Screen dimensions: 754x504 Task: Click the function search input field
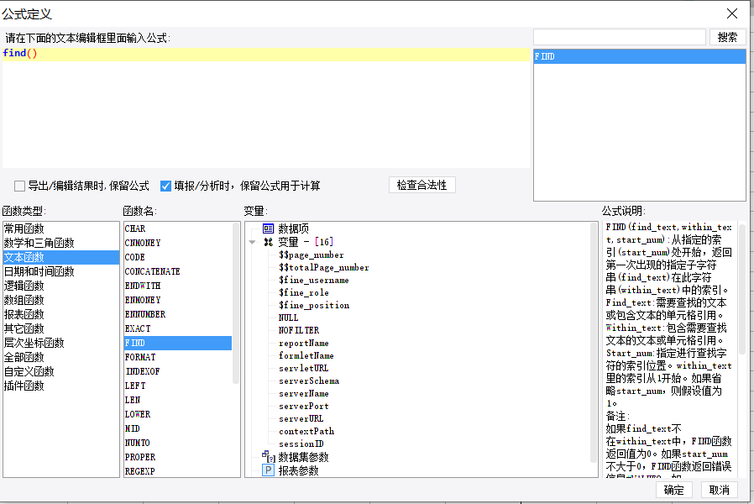(620, 37)
